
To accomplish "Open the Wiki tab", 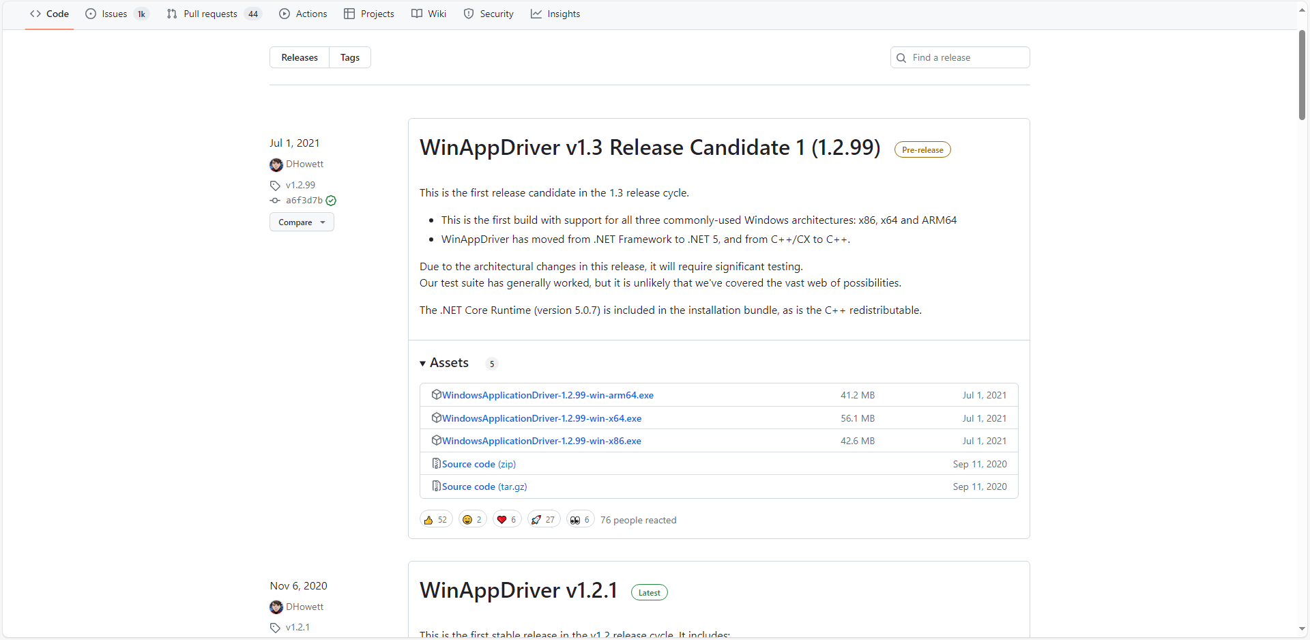I will [x=429, y=14].
